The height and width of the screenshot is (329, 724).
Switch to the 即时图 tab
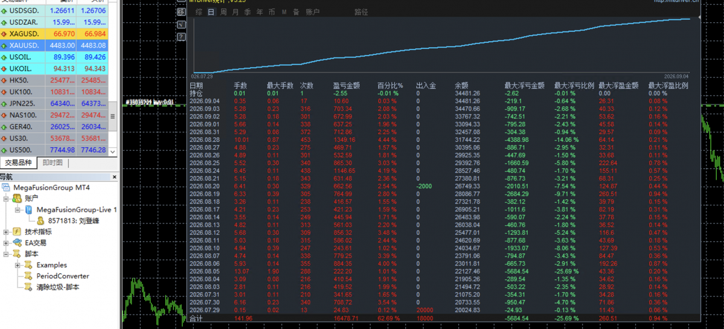coord(53,162)
